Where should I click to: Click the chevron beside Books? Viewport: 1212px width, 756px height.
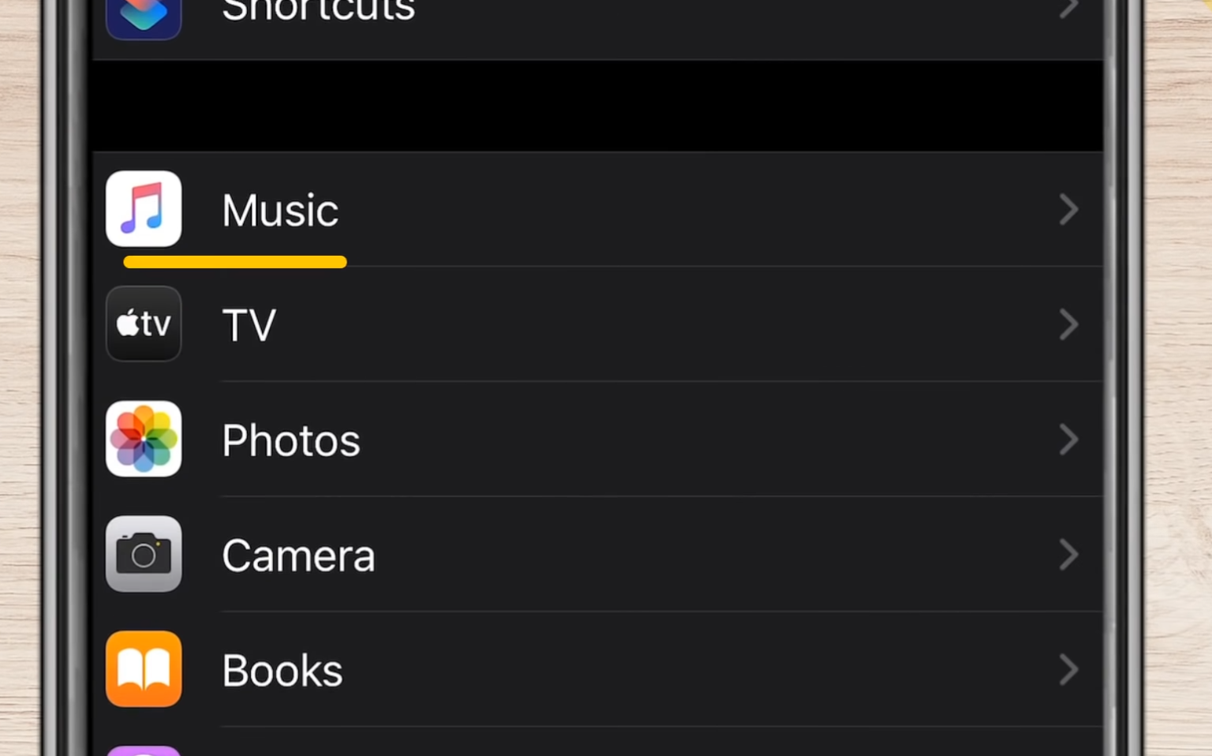tap(1069, 669)
